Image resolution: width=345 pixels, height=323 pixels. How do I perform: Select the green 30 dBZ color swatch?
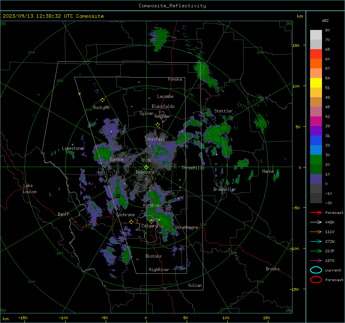(316, 159)
